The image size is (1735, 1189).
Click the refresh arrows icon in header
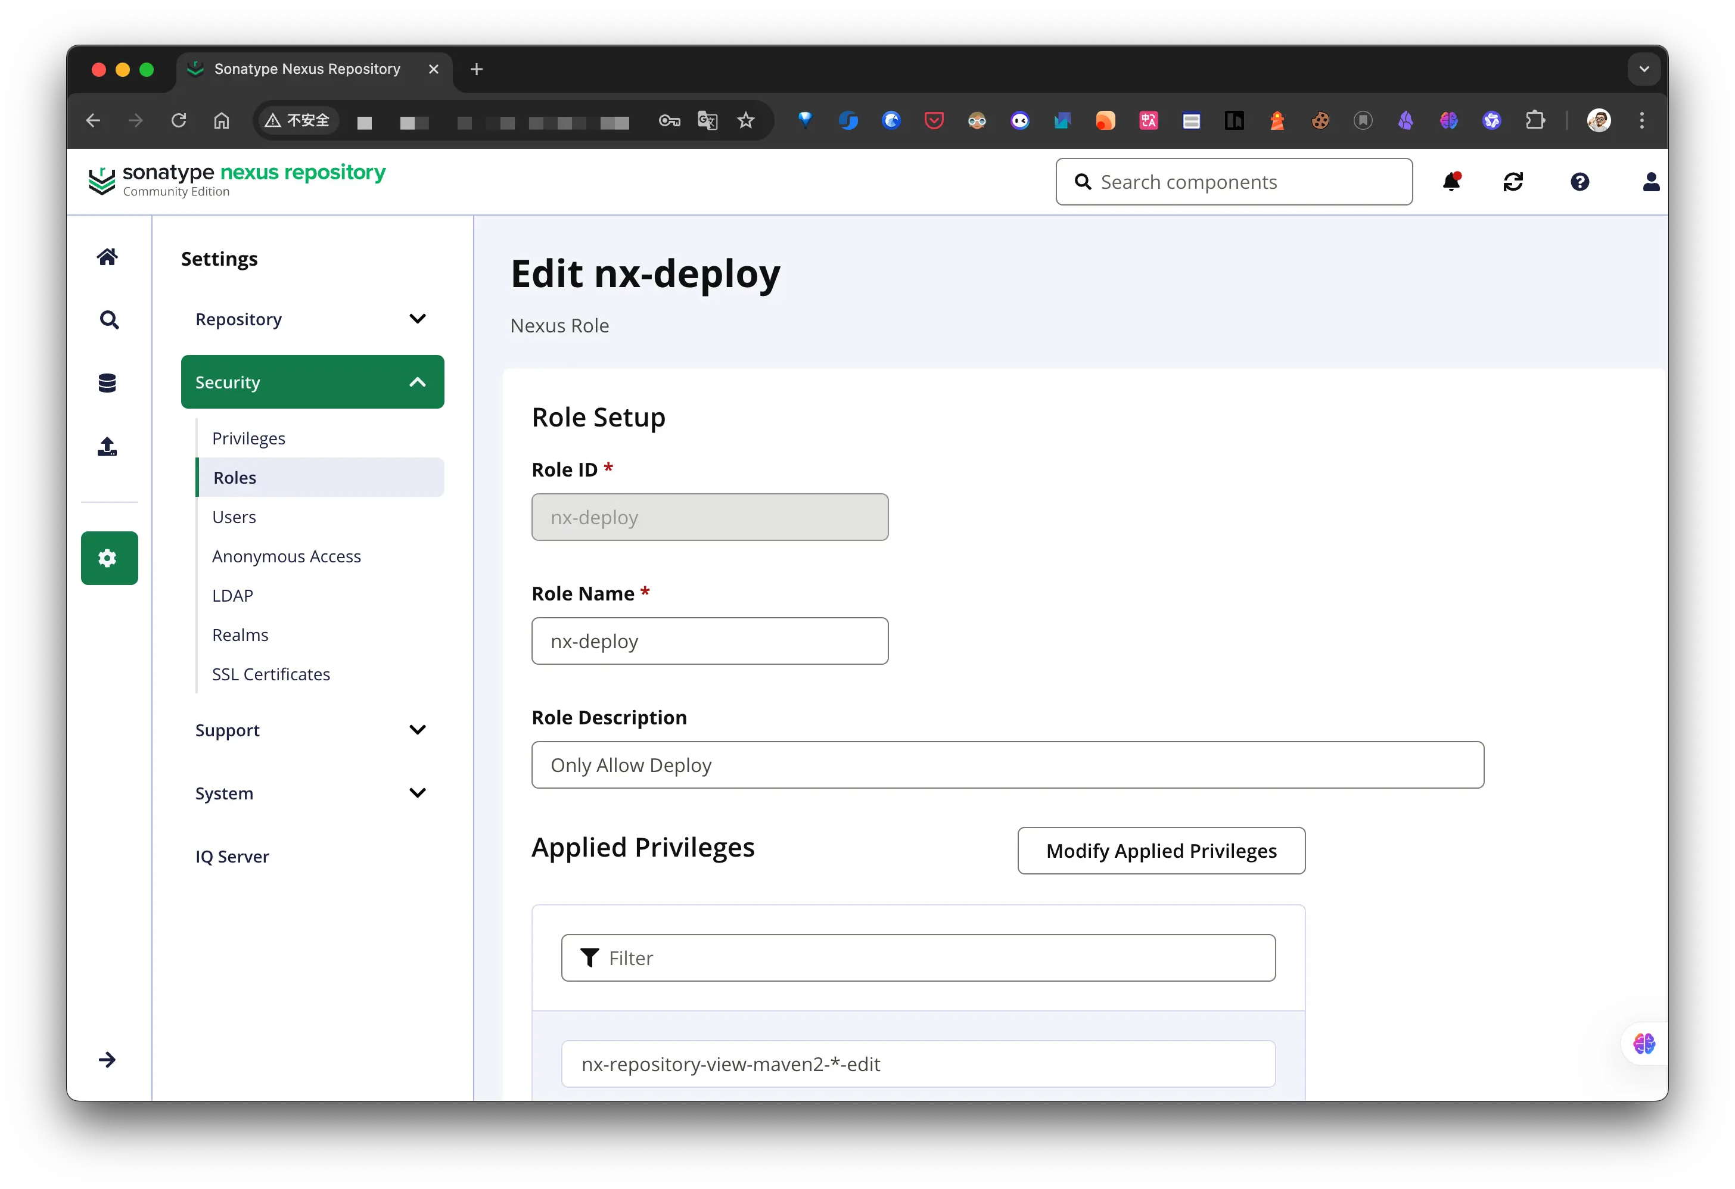(x=1513, y=182)
